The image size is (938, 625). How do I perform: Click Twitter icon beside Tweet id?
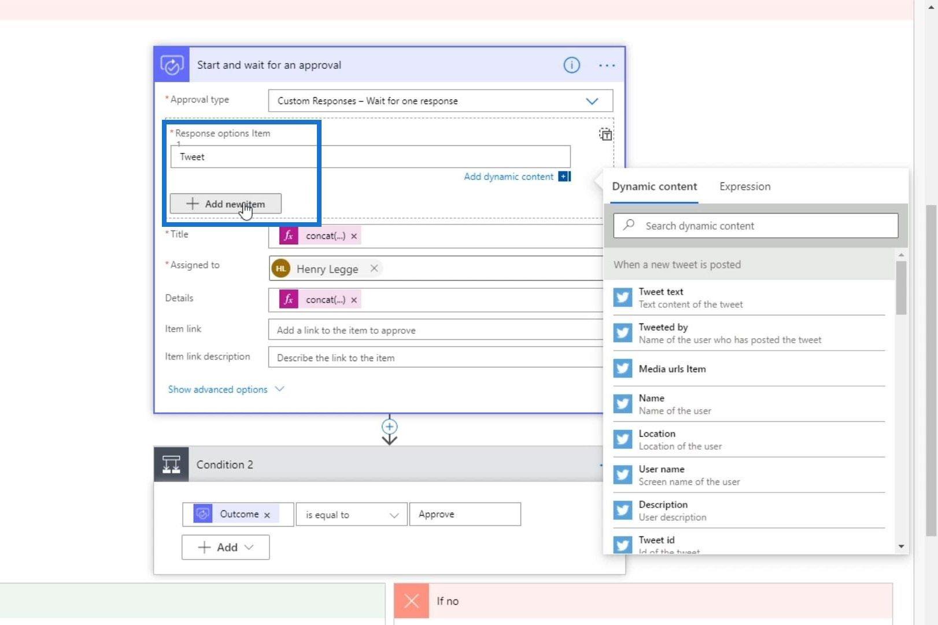click(x=623, y=545)
